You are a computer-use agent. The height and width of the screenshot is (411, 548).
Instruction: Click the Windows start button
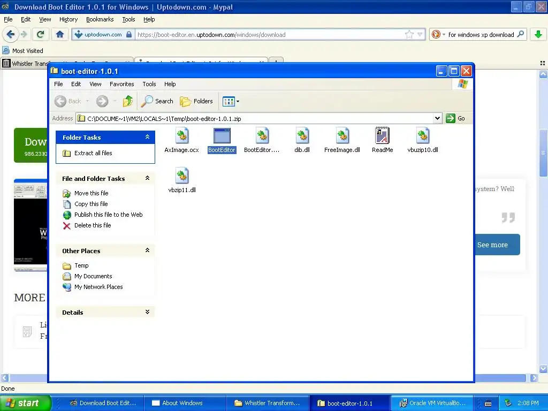pos(25,403)
